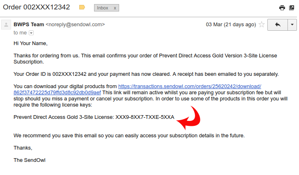Click the reply arrow button
299x175 pixels.
point(278,25)
